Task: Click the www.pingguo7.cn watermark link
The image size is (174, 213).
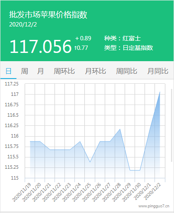Action: point(154,206)
